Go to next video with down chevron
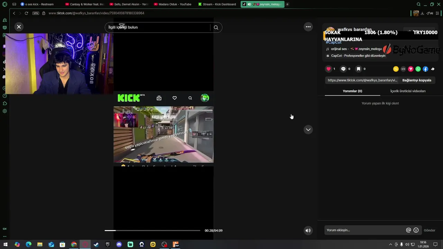This screenshot has width=443, height=249. (308, 130)
